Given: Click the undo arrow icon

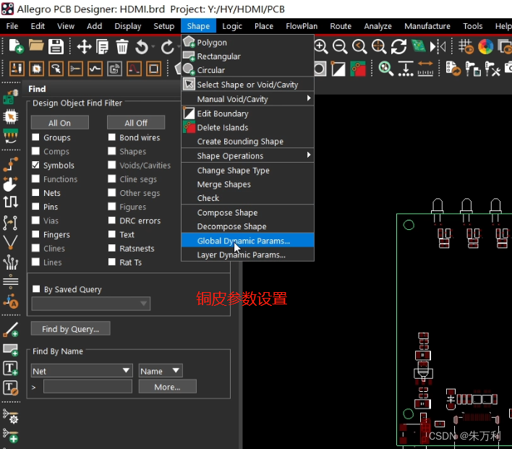Looking at the screenshot, I should (142, 47).
